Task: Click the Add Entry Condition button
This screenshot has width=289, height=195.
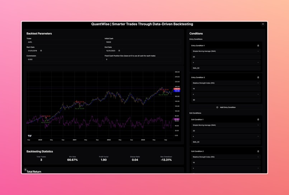Action: click(x=226, y=107)
